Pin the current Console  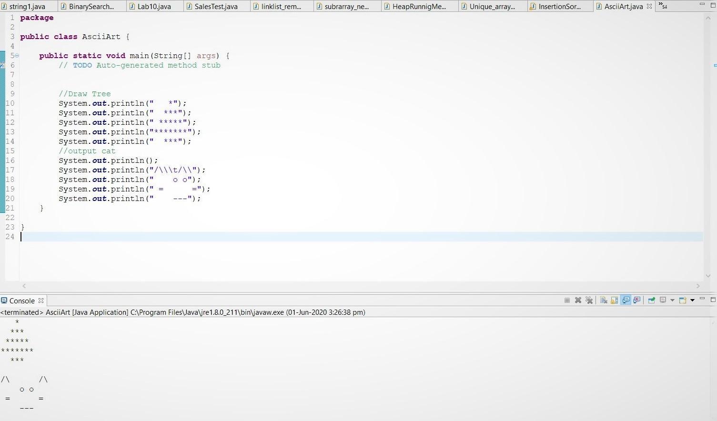coord(651,300)
